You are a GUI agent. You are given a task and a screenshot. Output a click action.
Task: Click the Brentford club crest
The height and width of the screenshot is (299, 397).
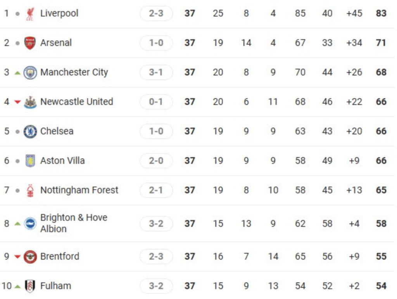coord(30,257)
